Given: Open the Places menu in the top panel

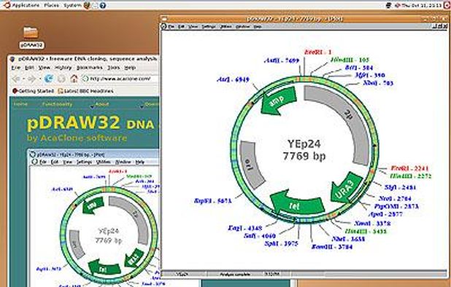Looking at the screenshot, I should coord(52,5).
